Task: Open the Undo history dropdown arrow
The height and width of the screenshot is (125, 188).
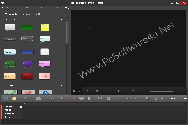Action: pos(55,98)
